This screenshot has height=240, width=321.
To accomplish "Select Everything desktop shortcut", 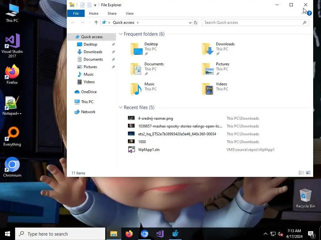I will [12, 137].
